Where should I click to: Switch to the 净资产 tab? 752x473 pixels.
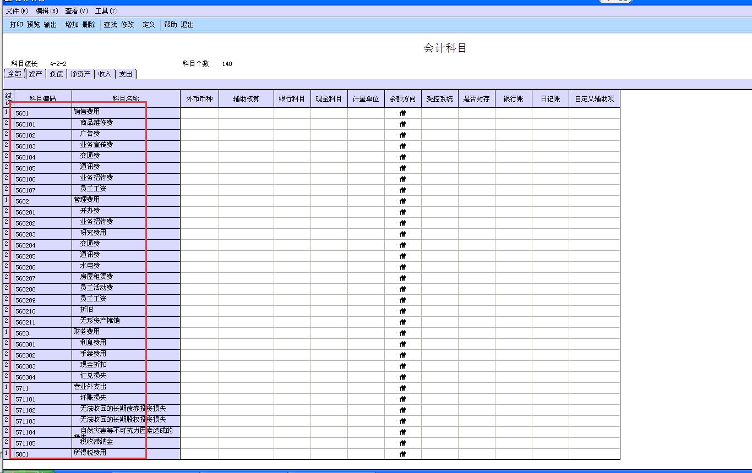click(x=80, y=74)
